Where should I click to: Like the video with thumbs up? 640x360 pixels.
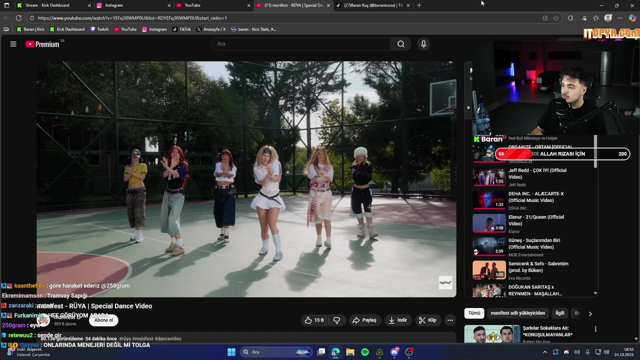click(314, 320)
